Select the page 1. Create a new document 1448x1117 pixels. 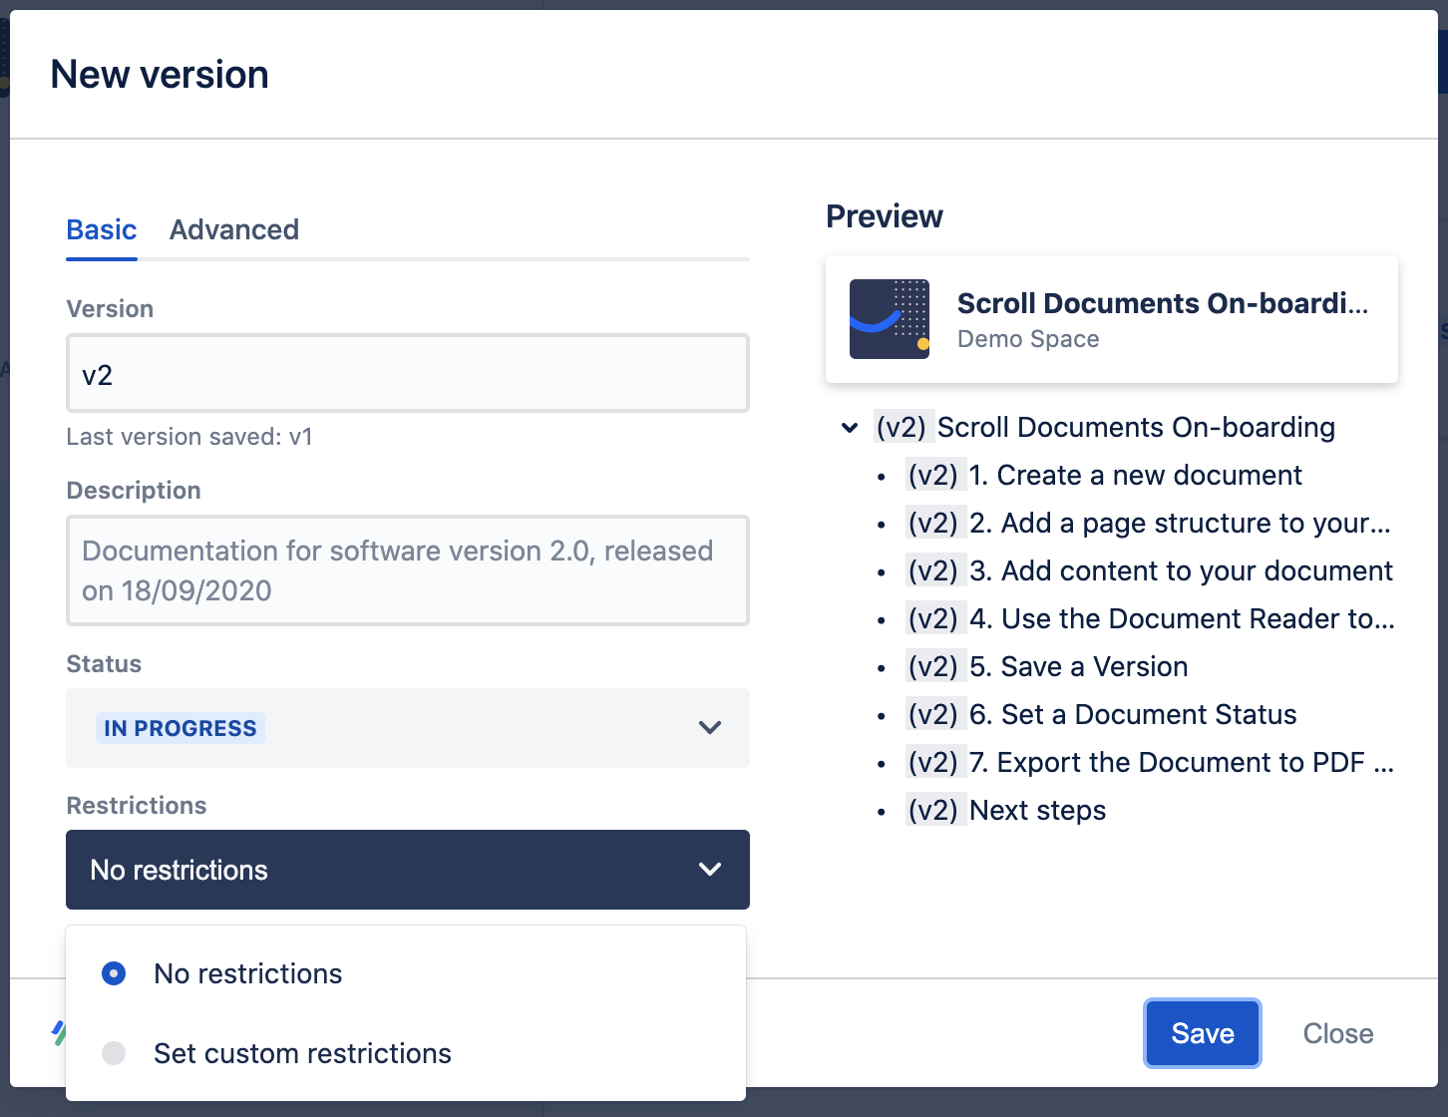point(1136,475)
